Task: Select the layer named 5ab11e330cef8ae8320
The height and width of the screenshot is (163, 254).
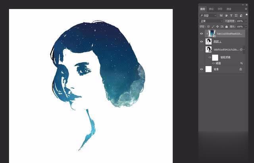Action: click(x=230, y=34)
